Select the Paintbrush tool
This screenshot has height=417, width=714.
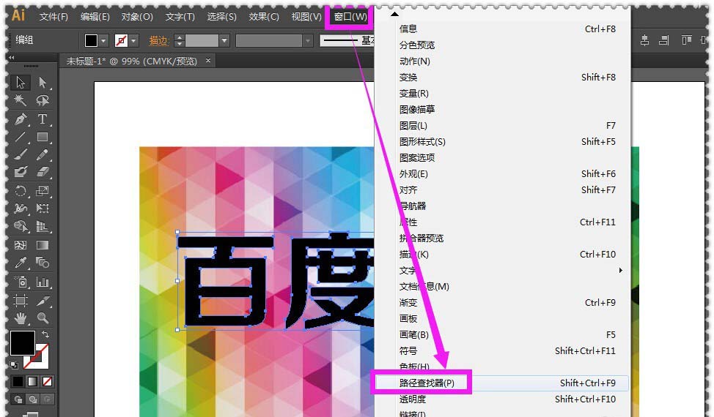click(21, 155)
